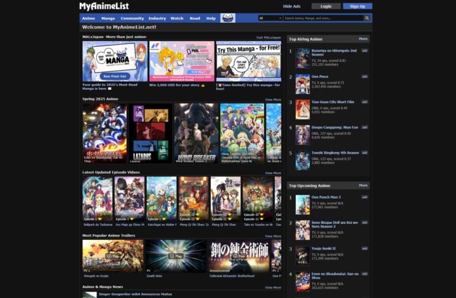Screen dimensions: 456x298
Task: Play the Fullmetal Alchemist: Brotherhood trailer
Action: [239, 256]
